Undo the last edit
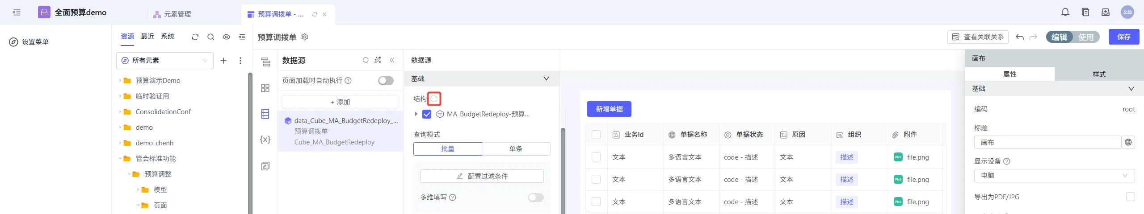The image size is (1144, 214). coord(1020,37)
